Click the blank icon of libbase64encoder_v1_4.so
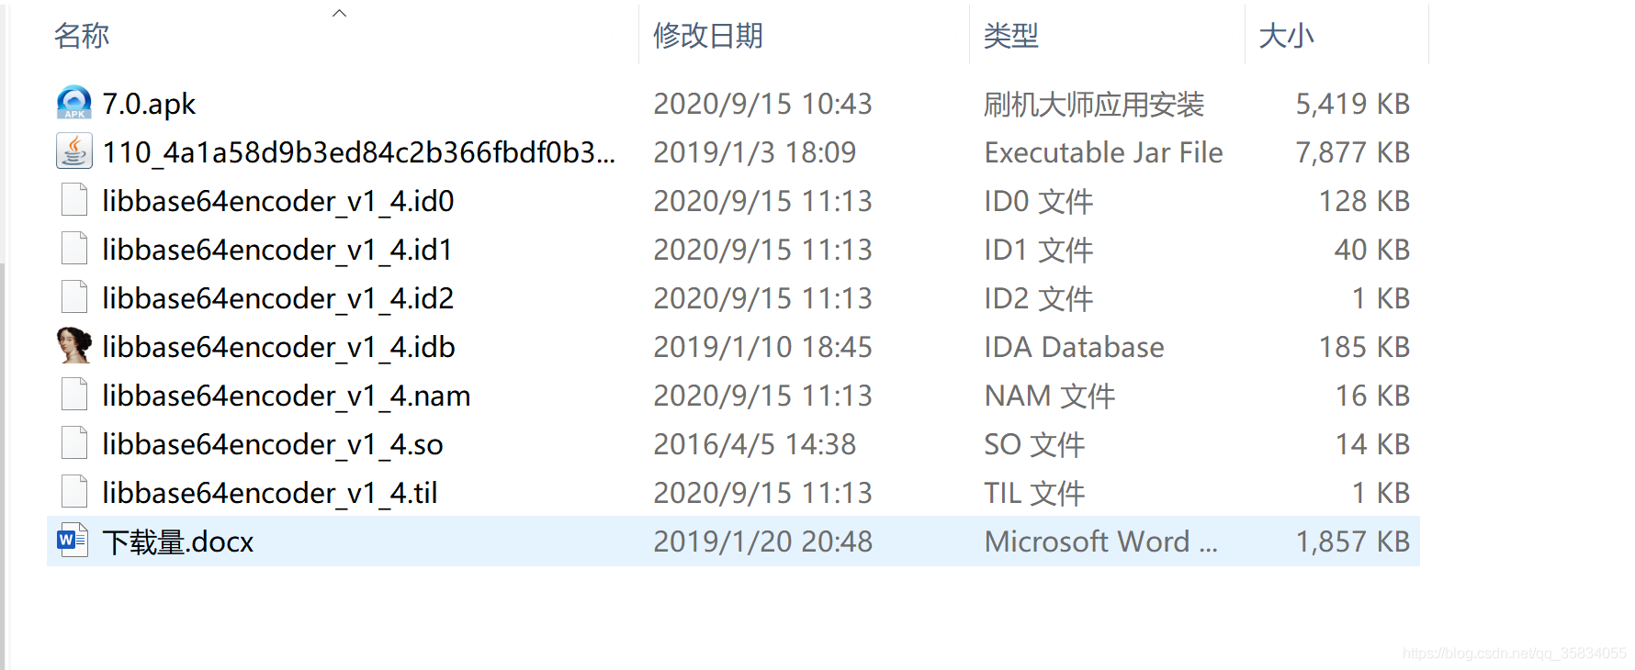Image resolution: width=1635 pixels, height=670 pixels. tap(73, 443)
